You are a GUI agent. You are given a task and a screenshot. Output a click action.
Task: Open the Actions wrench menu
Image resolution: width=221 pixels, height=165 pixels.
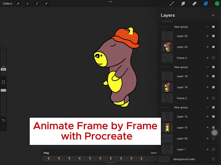click(x=18, y=4)
